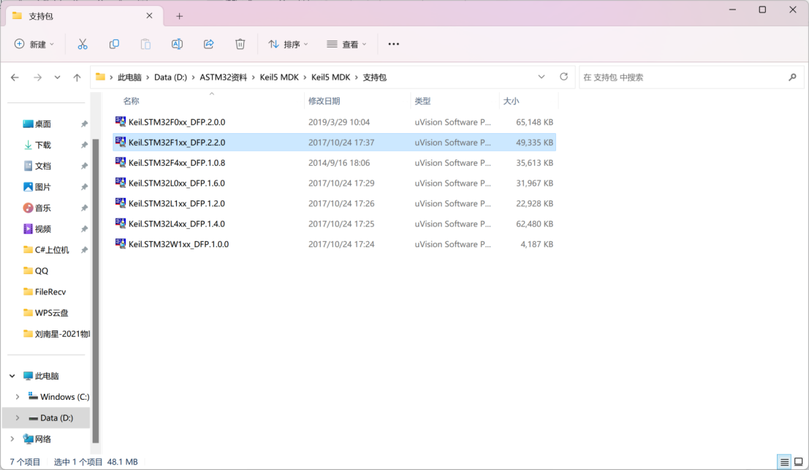The height and width of the screenshot is (470, 809).
Task: Open the 新建 dropdown
Action: tap(34, 45)
